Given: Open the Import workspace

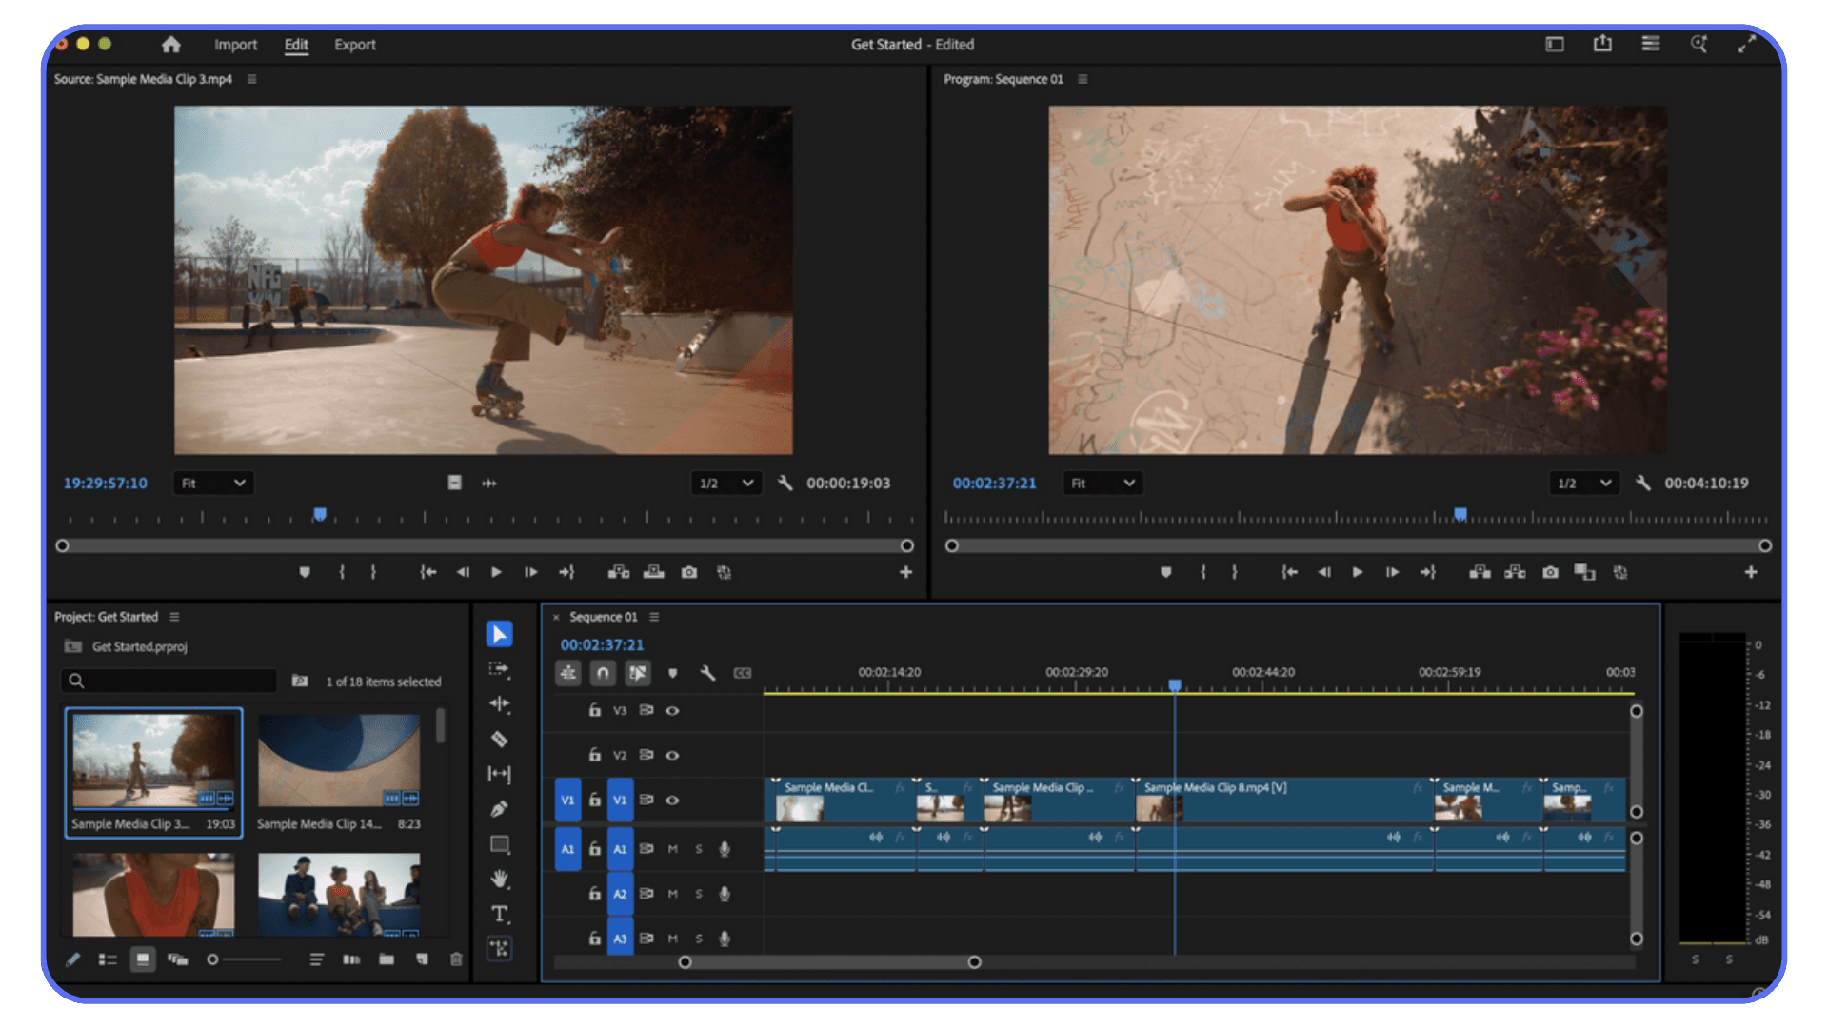Looking at the screenshot, I should click(x=235, y=45).
